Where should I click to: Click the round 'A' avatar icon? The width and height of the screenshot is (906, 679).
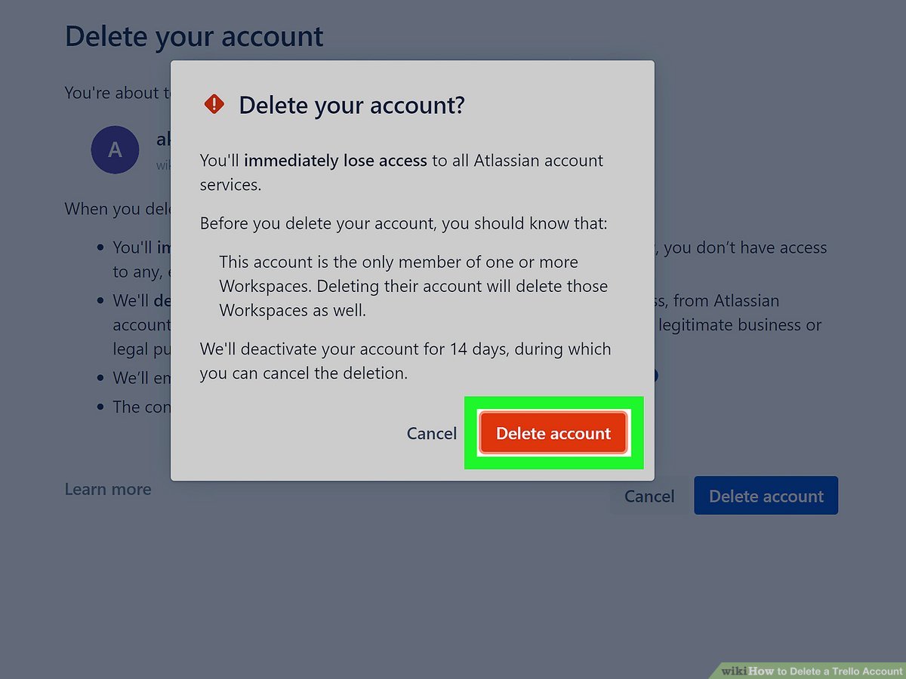coord(115,149)
